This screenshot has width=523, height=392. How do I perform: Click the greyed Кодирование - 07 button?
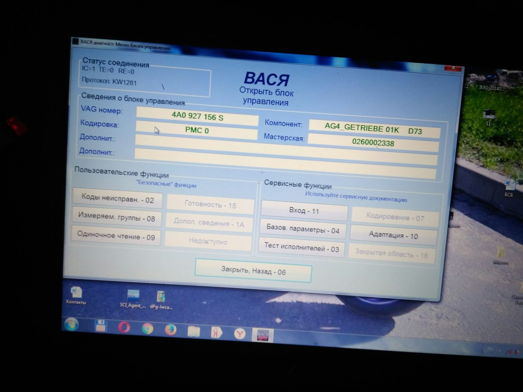click(x=395, y=217)
